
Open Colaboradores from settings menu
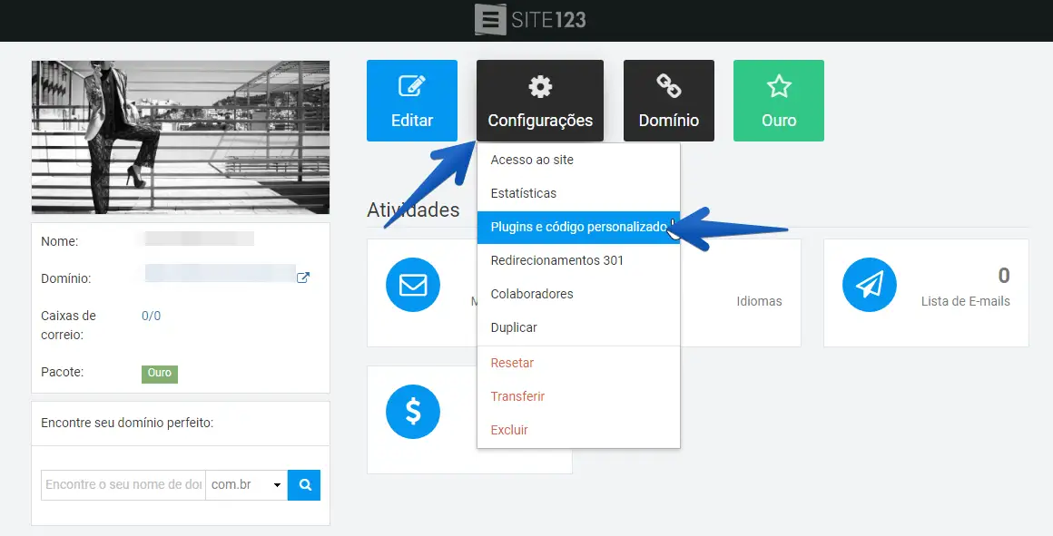532,294
